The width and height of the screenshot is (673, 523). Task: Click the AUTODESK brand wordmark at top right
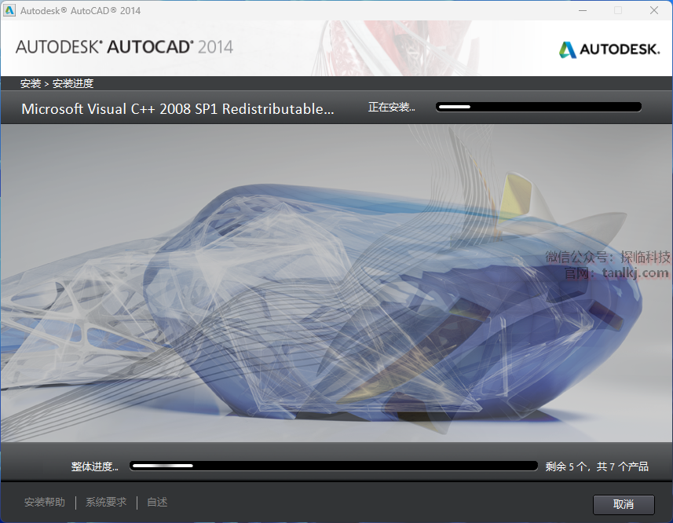[620, 49]
